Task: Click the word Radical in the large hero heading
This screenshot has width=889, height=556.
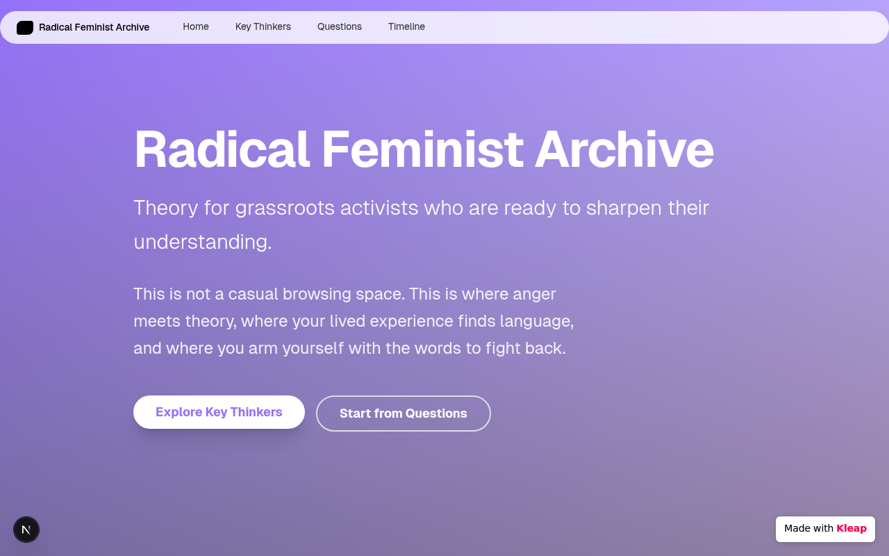Action: click(x=222, y=149)
